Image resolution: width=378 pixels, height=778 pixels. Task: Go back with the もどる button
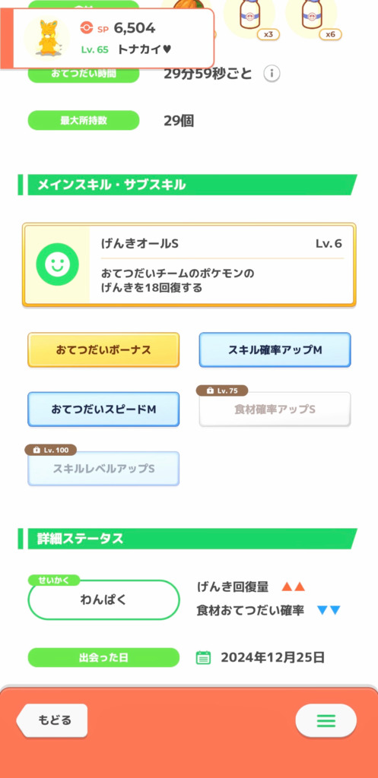pos(52,720)
